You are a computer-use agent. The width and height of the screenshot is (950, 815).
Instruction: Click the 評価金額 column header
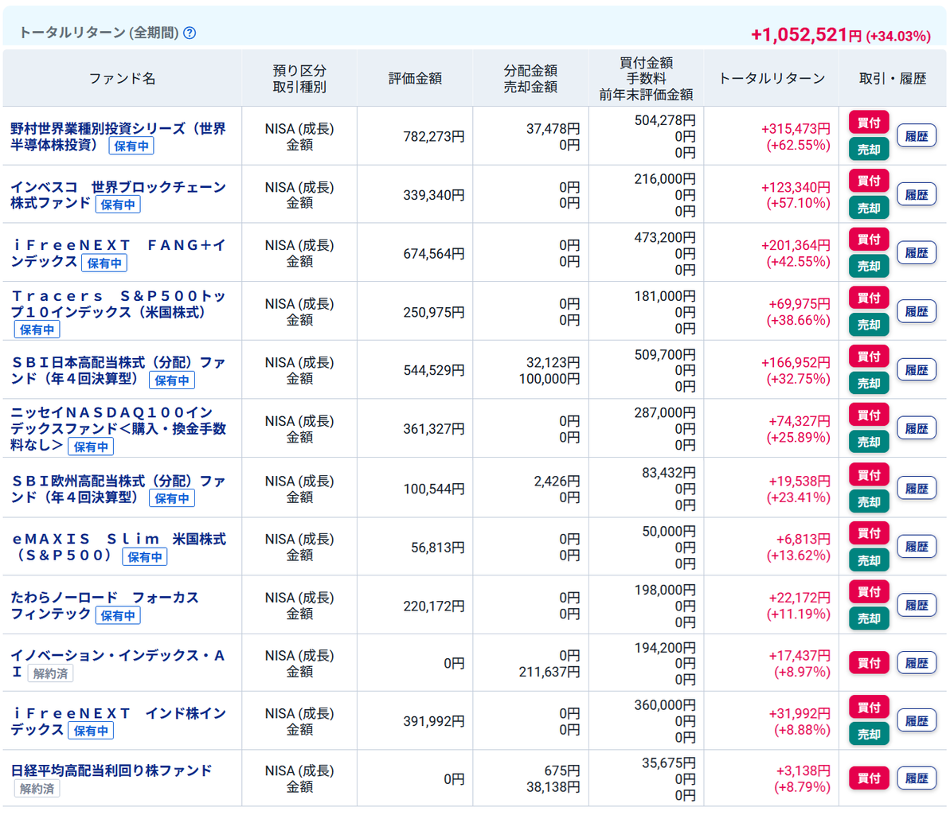(415, 78)
